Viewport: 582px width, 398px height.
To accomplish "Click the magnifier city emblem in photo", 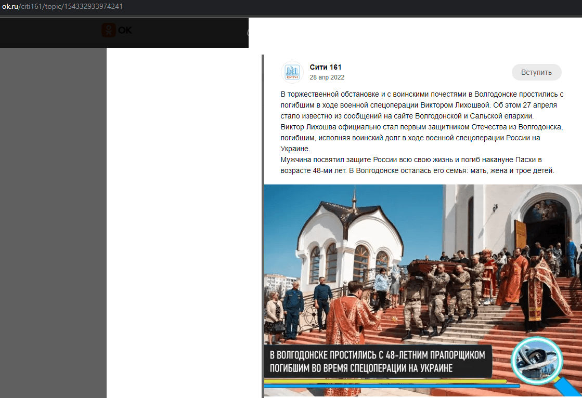I will pos(537,361).
